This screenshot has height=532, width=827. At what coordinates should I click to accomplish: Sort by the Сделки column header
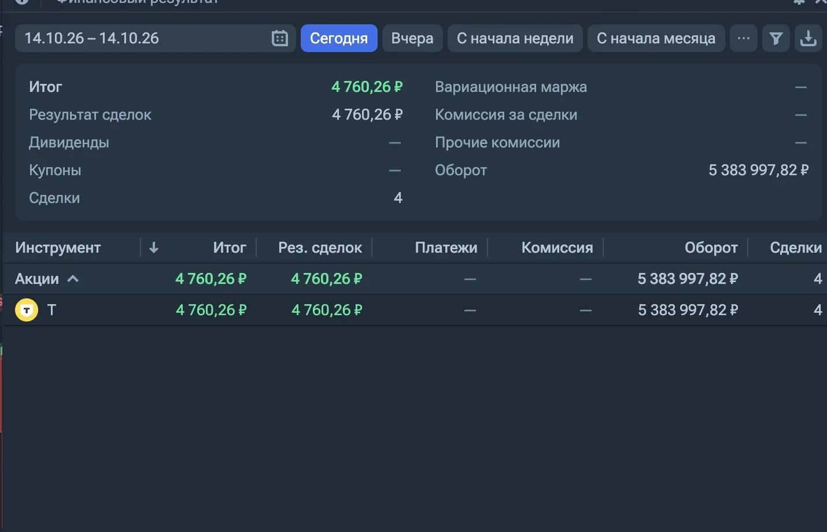(796, 247)
